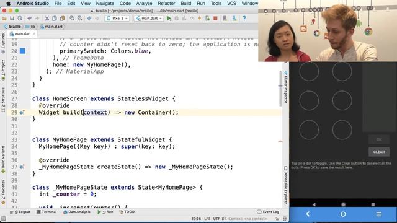The height and width of the screenshot is (223, 397).
Task: Click the Save All toolbar icon
Action: pyautogui.click(x=12, y=19)
